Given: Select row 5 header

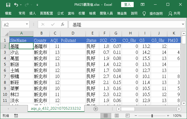Looking at the screenshot, I should 5,64.
